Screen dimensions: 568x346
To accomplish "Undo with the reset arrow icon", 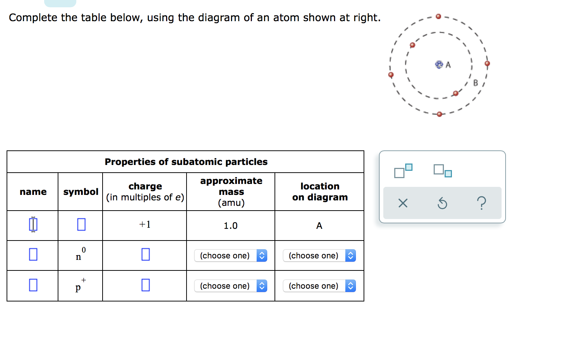I will click(x=442, y=203).
